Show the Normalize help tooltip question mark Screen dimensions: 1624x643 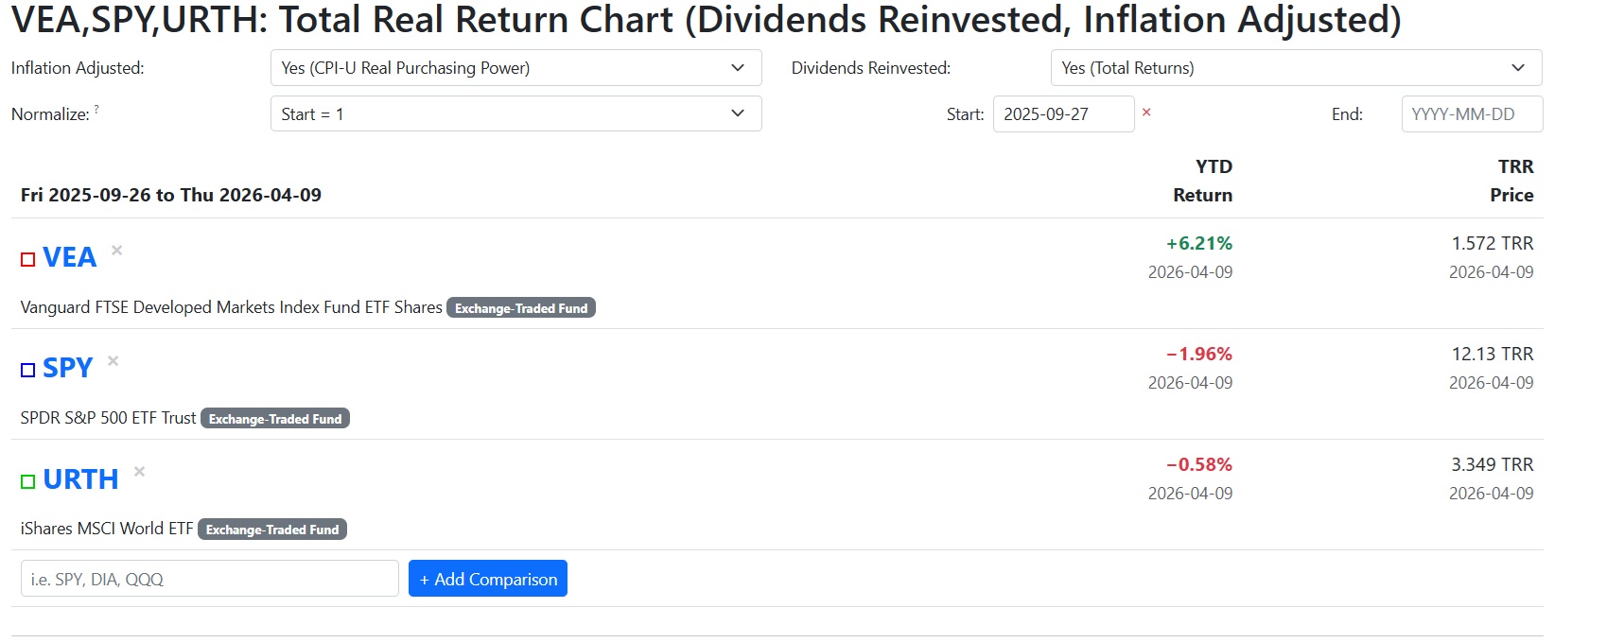tap(96, 110)
